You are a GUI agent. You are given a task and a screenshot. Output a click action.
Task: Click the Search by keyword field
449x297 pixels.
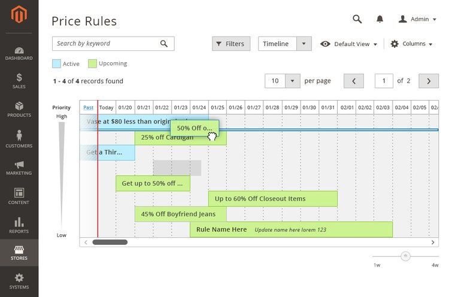pos(105,44)
